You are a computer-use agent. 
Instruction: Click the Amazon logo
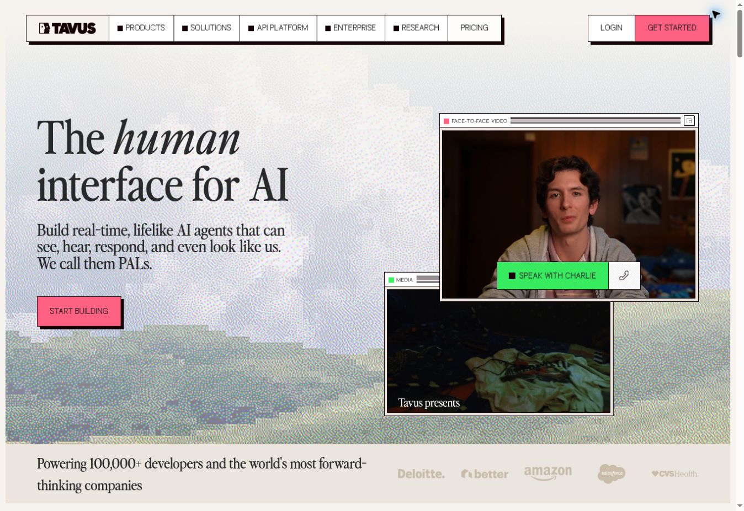click(x=548, y=473)
